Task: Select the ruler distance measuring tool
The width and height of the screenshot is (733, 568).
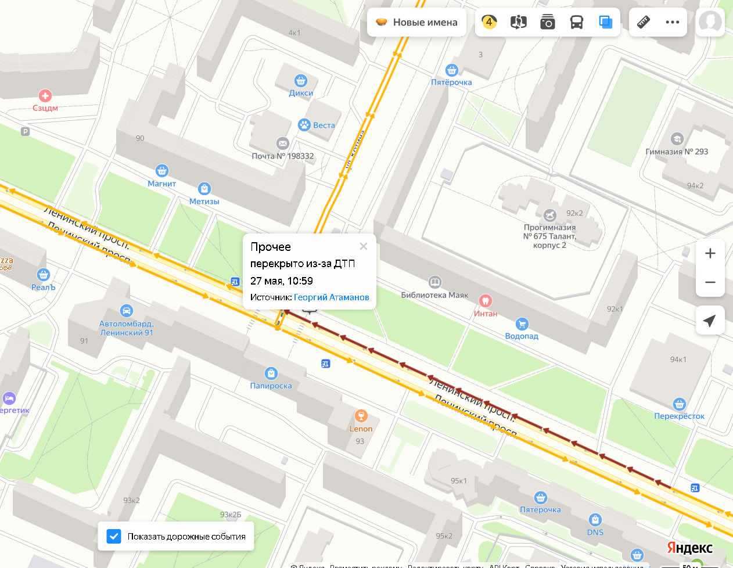Action: point(644,23)
